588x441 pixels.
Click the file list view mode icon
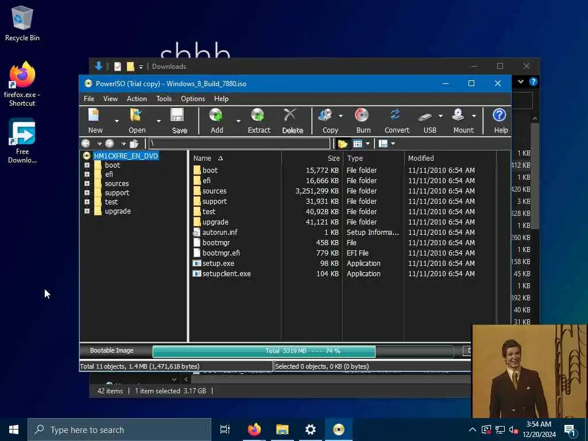pos(358,144)
